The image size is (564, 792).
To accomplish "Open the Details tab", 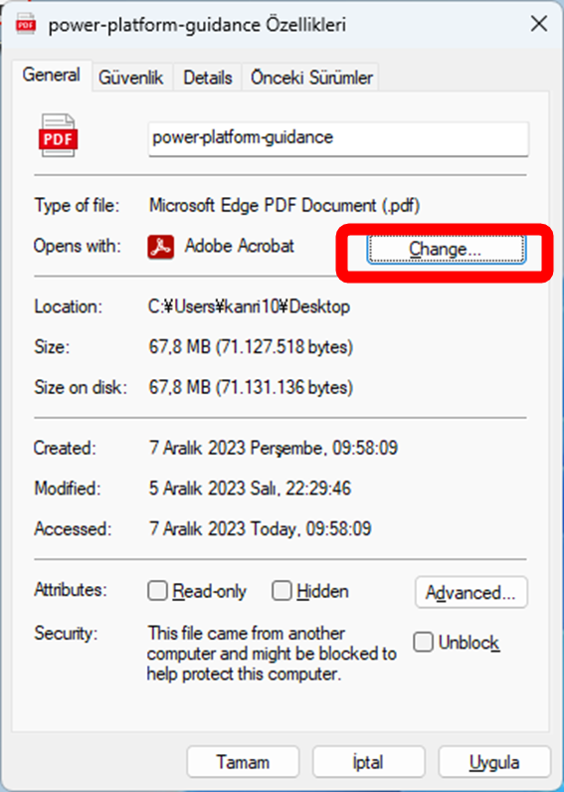I will click(x=208, y=78).
